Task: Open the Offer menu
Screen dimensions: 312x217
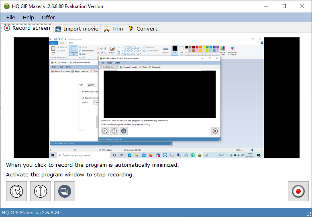Action: 48,18
